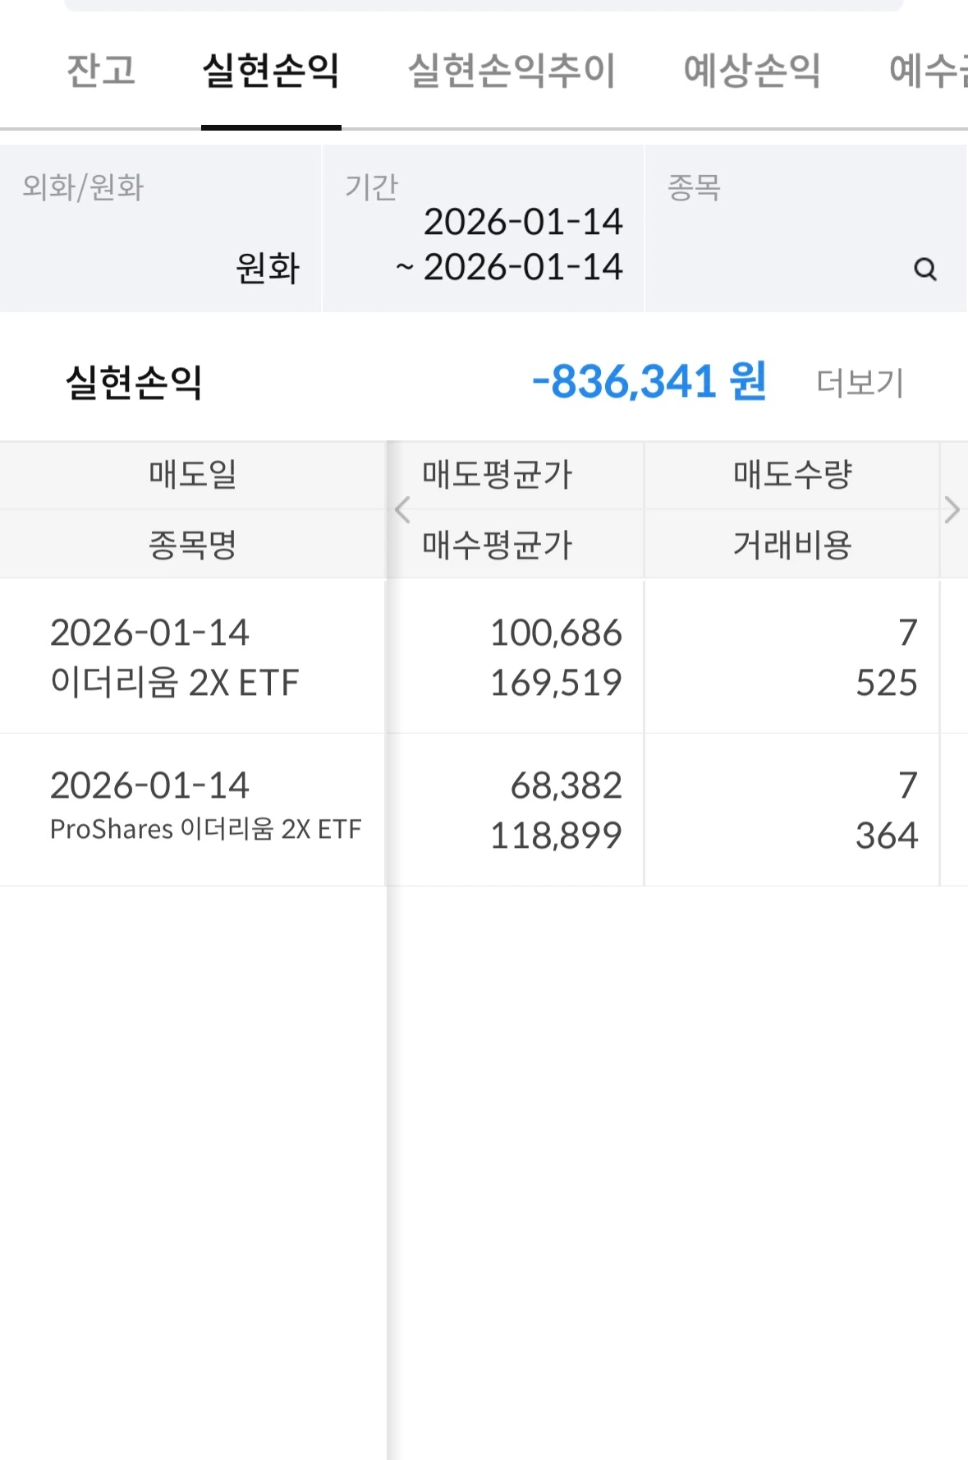Open the 기간 date range picker

point(483,228)
